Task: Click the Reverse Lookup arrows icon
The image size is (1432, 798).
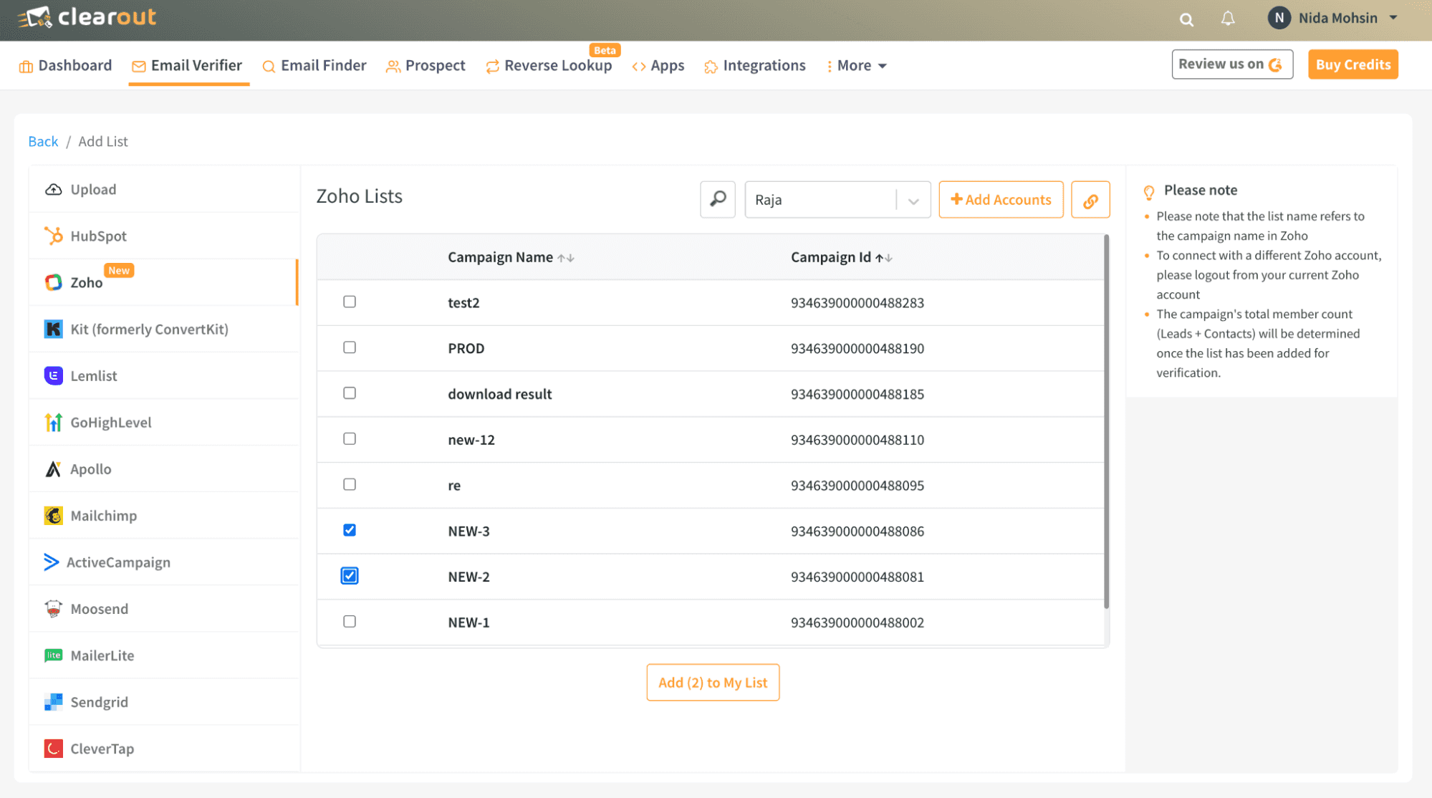Action: tap(492, 66)
